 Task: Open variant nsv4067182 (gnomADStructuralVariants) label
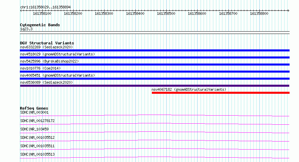click(x=189, y=89)
